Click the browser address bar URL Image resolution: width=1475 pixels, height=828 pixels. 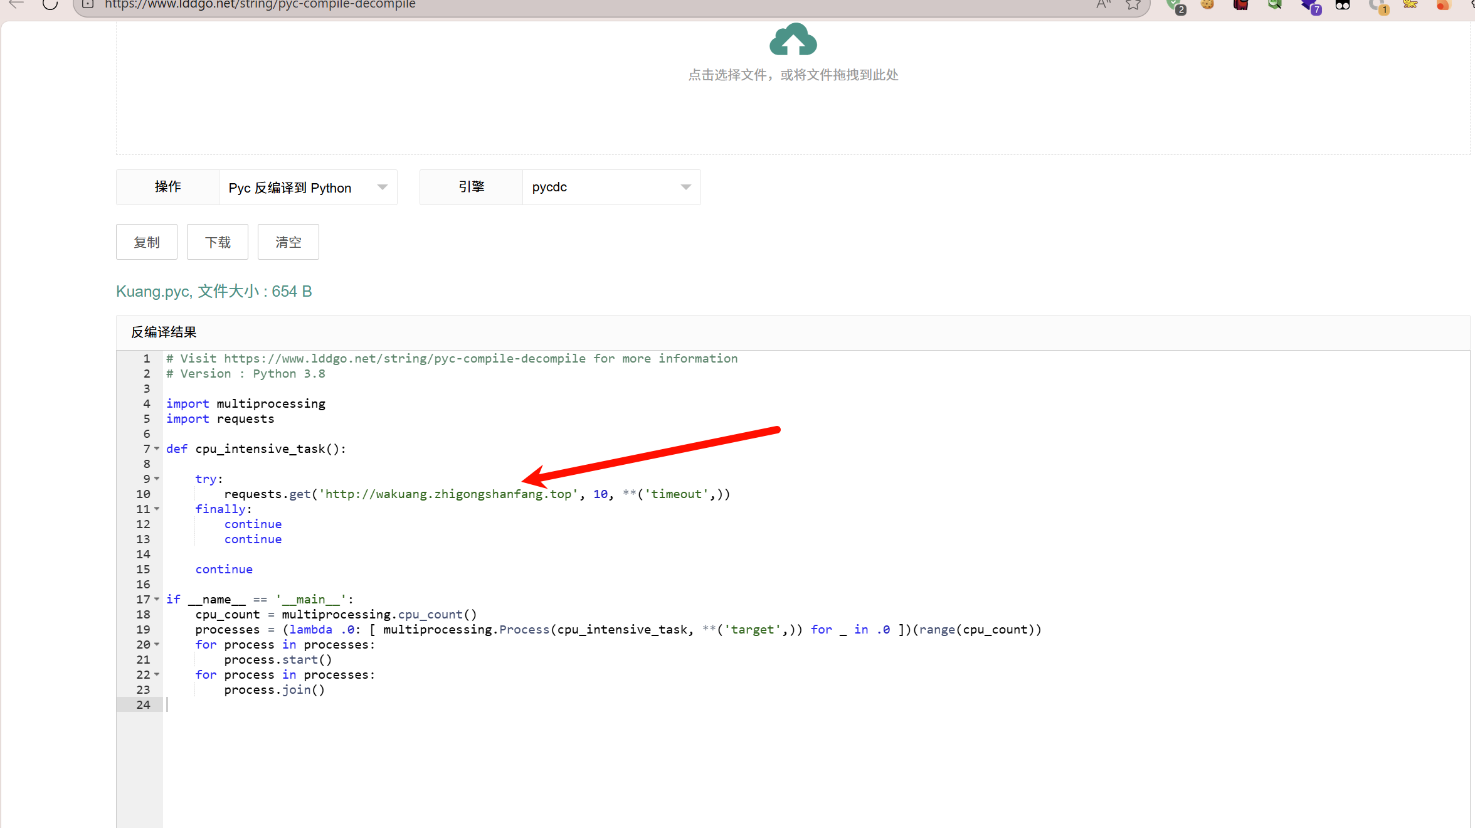[260, 5]
